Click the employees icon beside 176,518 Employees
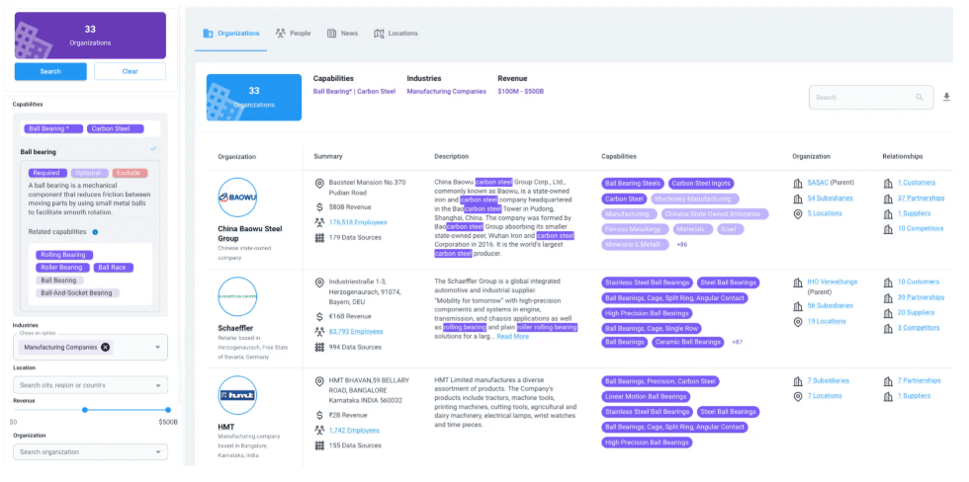This screenshot has height=482, width=969. pyautogui.click(x=319, y=222)
